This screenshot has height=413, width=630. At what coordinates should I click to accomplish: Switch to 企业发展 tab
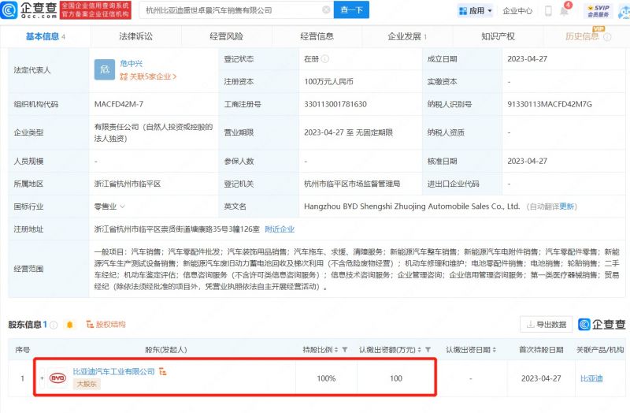tap(407, 36)
